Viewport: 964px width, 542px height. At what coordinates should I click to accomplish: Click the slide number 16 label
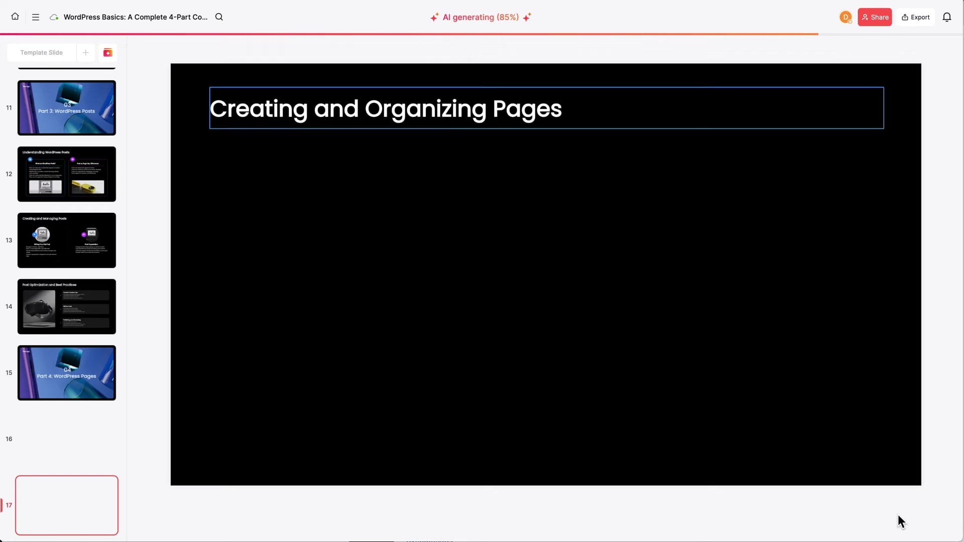click(x=9, y=439)
